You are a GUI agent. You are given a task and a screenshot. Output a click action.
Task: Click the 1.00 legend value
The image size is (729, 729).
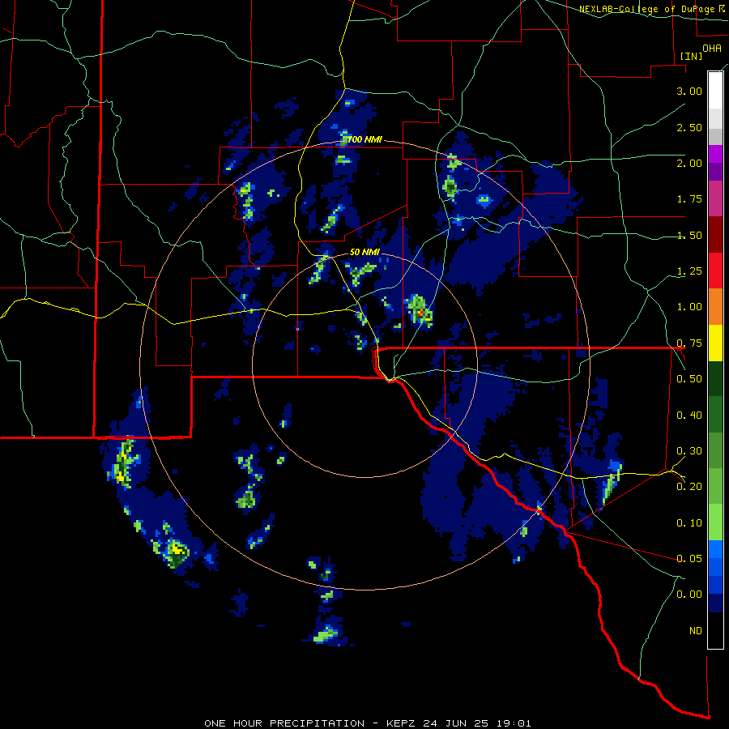(689, 307)
